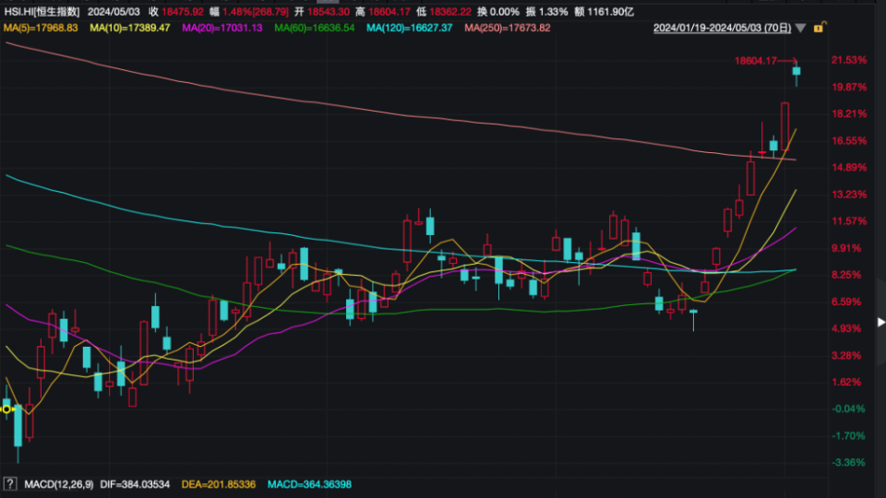Click the -1.70% axis label
Viewport: 886px width, 498px height.
[849, 435]
